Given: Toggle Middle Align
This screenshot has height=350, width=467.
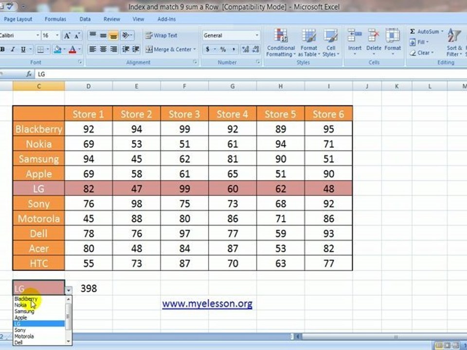Looking at the screenshot, I should [103, 35].
